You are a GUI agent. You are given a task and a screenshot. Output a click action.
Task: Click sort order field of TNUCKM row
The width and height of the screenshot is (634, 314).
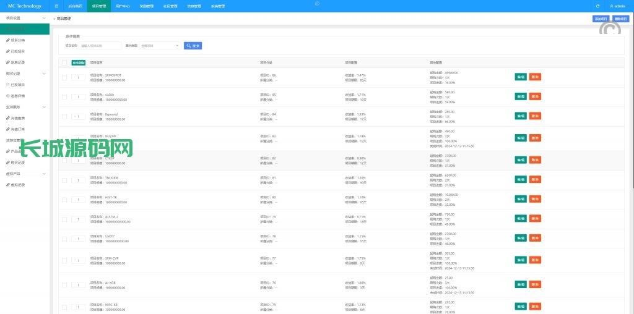[x=78, y=180]
